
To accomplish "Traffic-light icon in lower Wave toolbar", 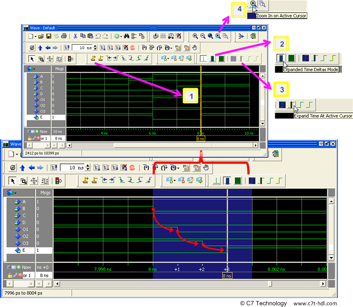I will [x=58, y=181].
